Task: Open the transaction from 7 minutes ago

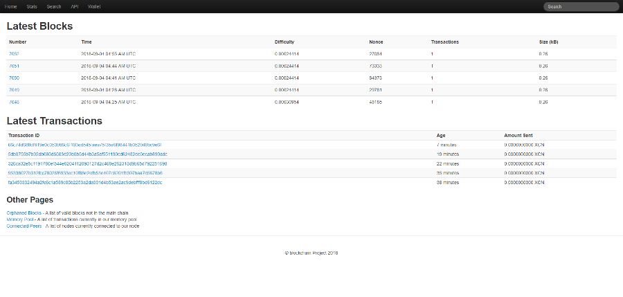Action: [x=84, y=145]
